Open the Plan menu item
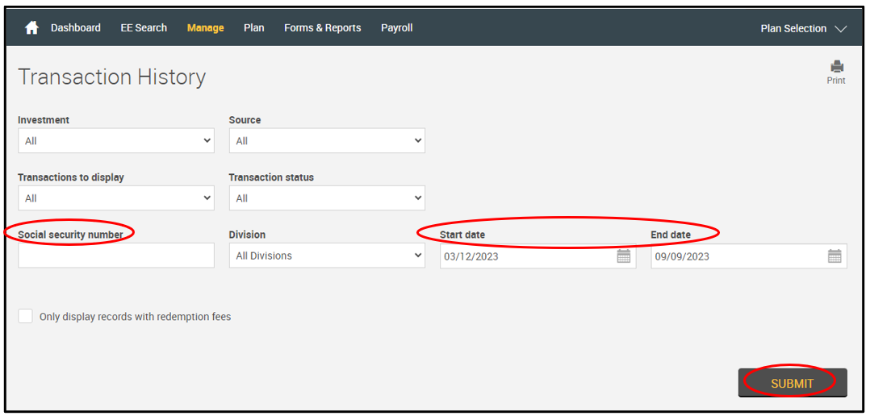Screen dimensions: 870x420 pyautogui.click(x=253, y=28)
